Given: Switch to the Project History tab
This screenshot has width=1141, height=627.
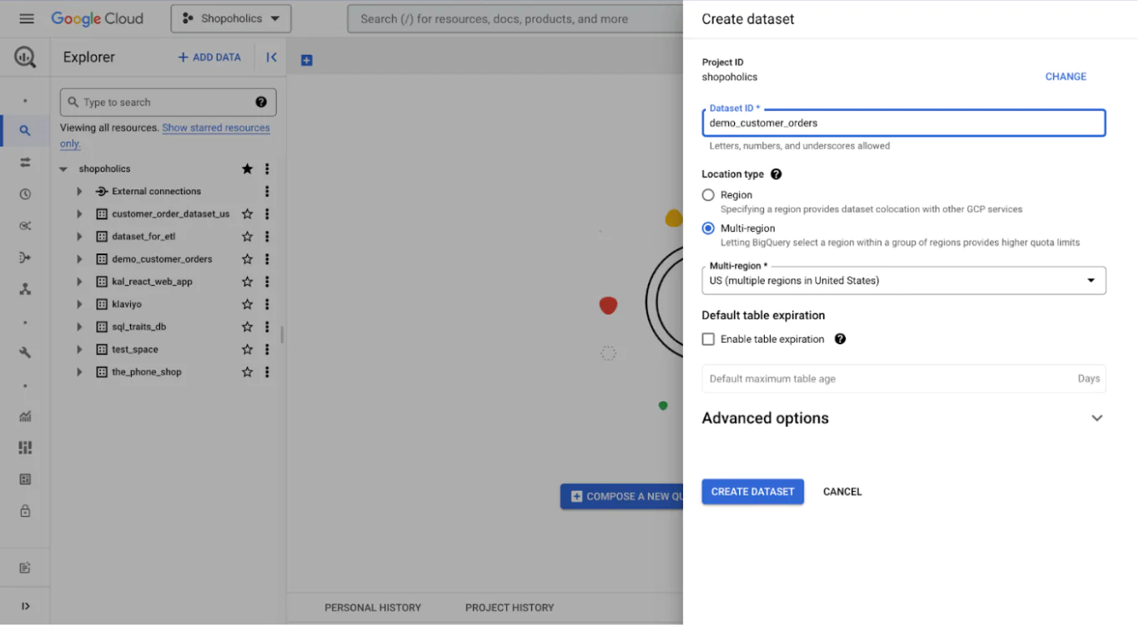Looking at the screenshot, I should pyautogui.click(x=509, y=607).
